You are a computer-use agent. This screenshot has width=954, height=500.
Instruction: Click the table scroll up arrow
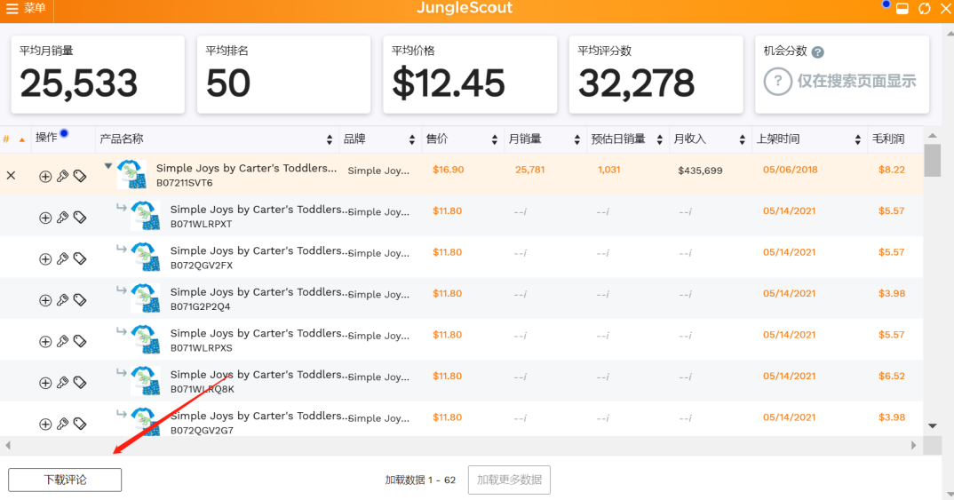[x=932, y=136]
